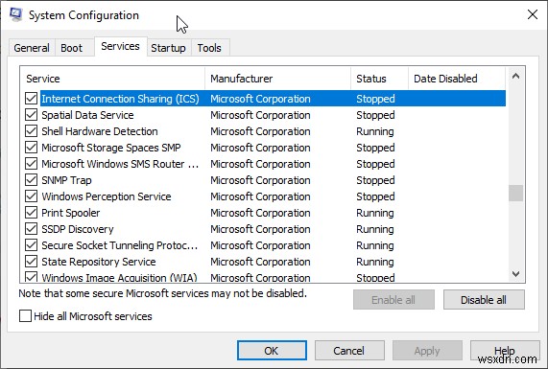This screenshot has height=369, width=548.
Task: Select the SSDP Discovery row
Action: coord(265,229)
